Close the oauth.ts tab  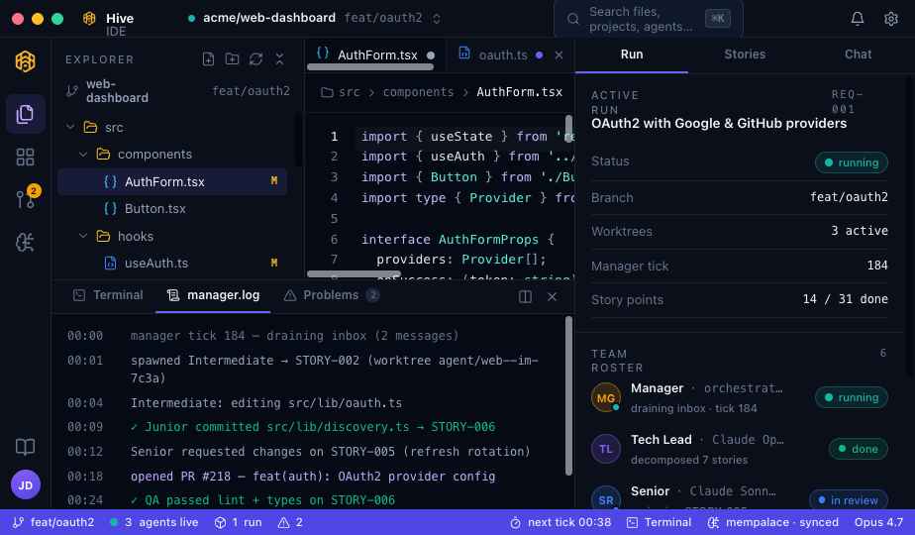tap(559, 54)
